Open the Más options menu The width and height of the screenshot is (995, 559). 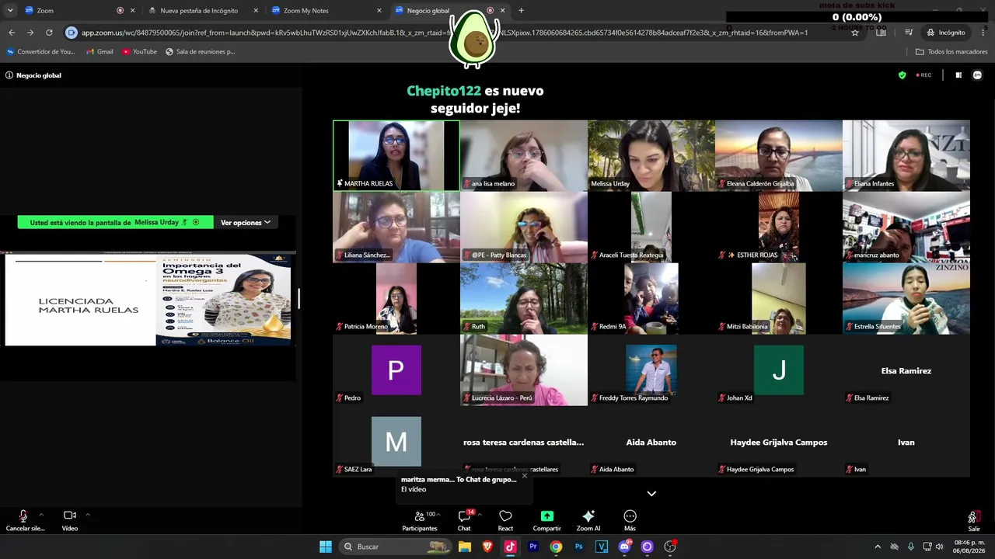pos(630,520)
